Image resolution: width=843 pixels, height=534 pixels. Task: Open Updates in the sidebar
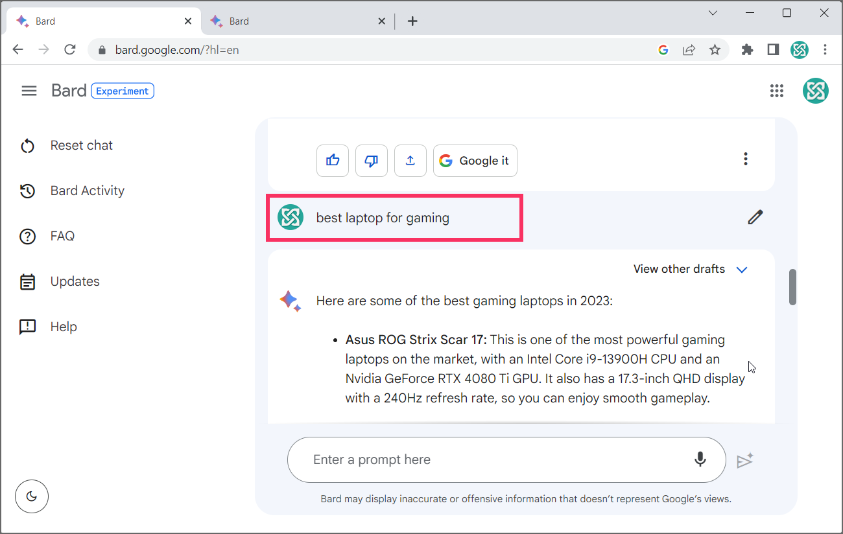point(60,281)
